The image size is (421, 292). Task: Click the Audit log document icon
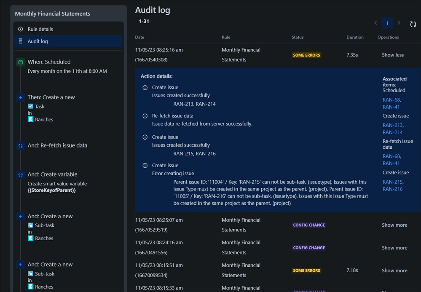pyautogui.click(x=20, y=41)
